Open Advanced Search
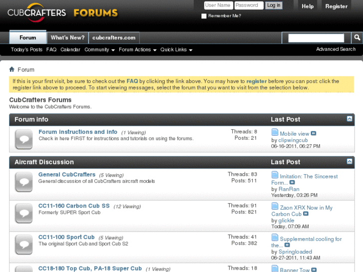 [336, 49]
